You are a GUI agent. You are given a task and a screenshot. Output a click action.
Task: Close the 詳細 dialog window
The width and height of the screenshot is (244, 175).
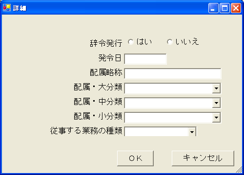[x=236, y=8]
